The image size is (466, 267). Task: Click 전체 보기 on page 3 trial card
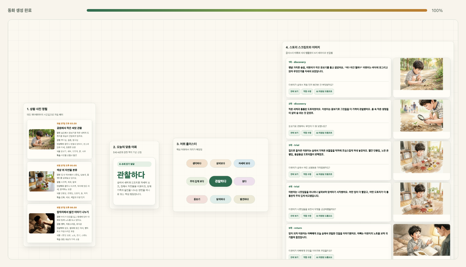[294, 174]
